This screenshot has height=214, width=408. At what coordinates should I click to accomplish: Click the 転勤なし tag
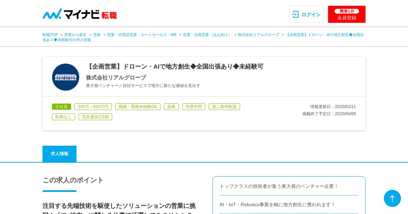click(x=64, y=117)
